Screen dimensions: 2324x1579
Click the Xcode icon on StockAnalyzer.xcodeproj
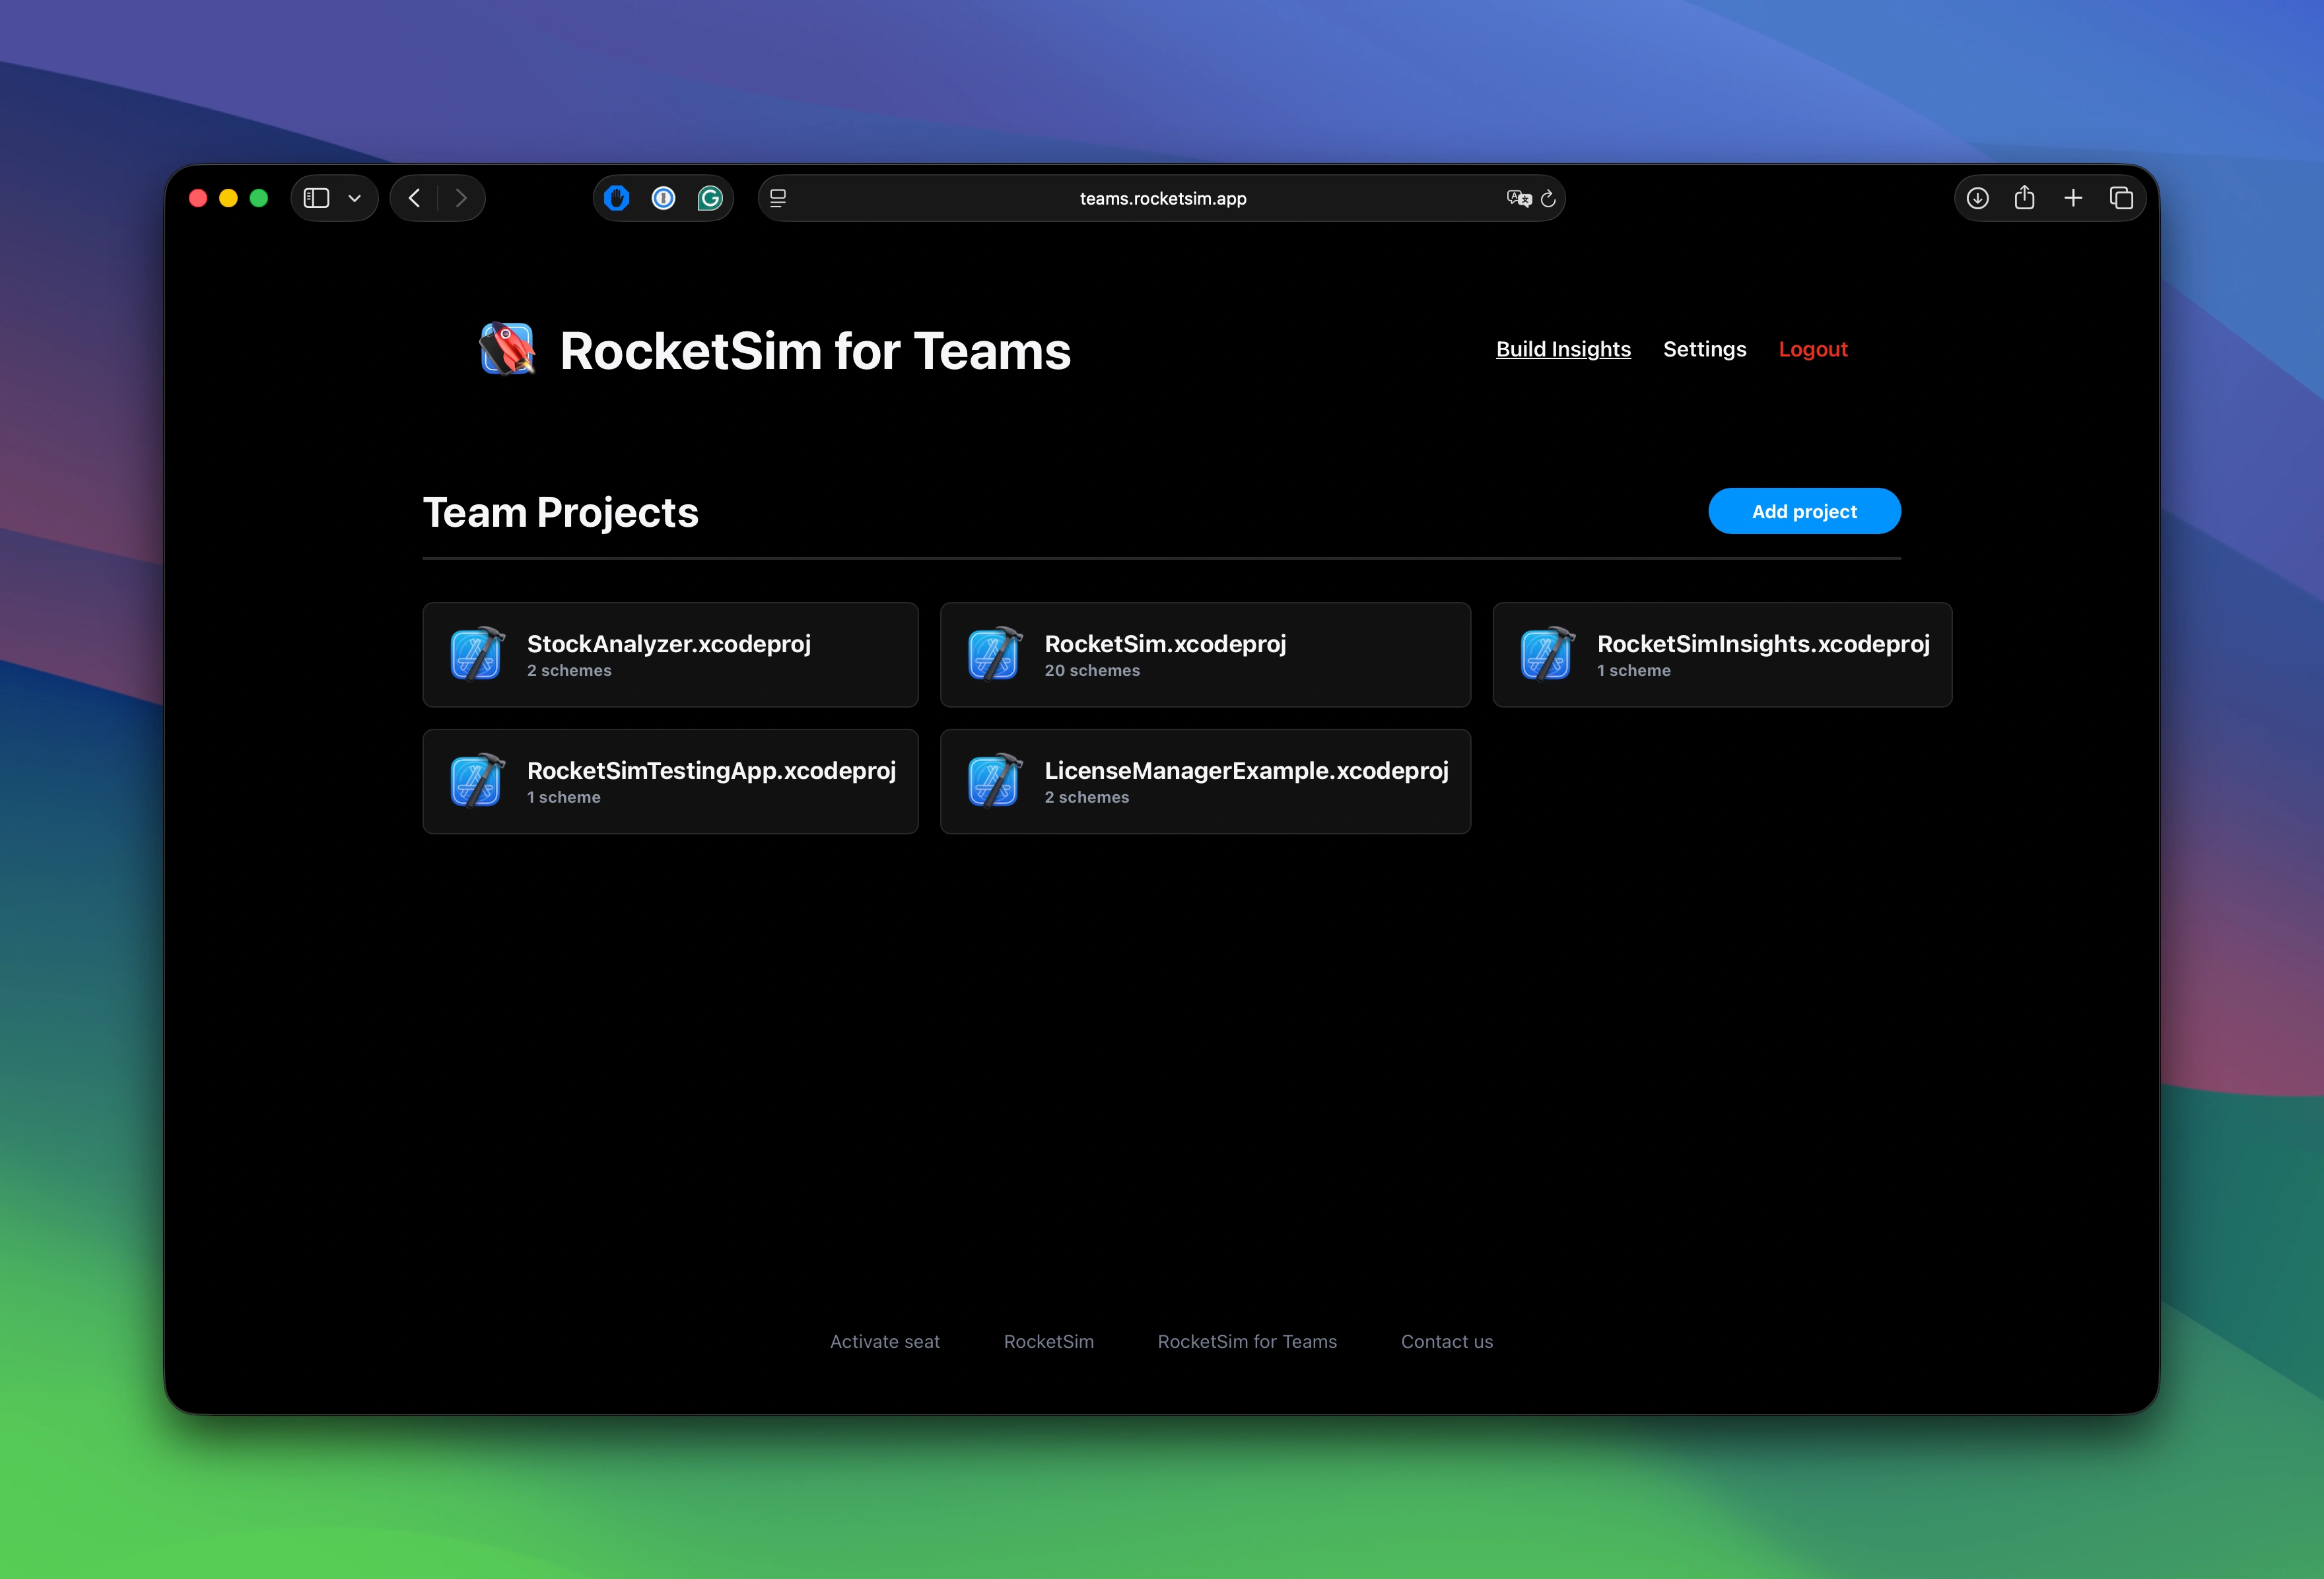coord(476,654)
